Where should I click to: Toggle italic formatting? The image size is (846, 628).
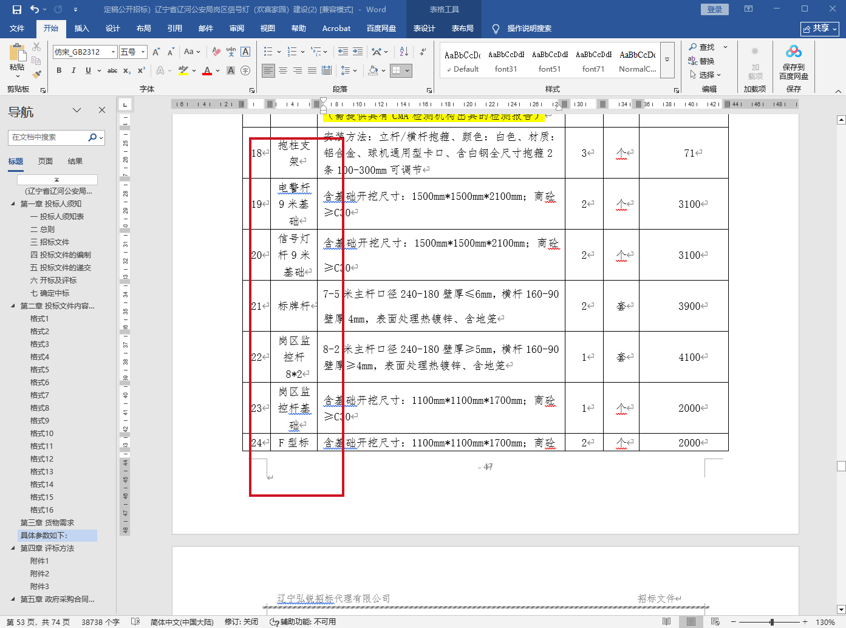[x=73, y=71]
